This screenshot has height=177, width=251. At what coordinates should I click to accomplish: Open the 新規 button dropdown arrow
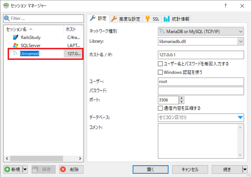pos(25,169)
